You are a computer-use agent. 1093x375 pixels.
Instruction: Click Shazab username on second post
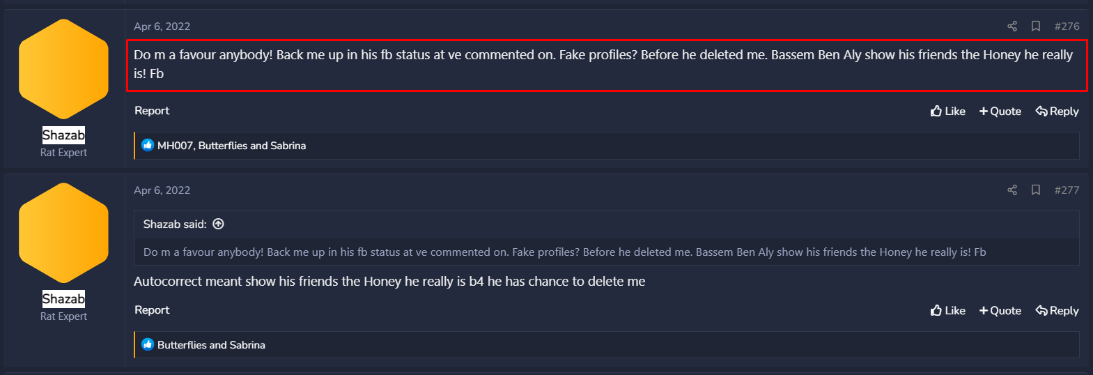pos(63,299)
